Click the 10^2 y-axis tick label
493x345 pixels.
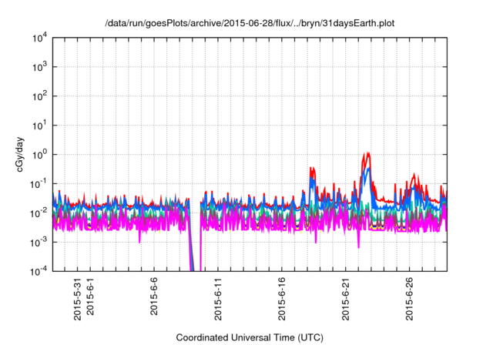pos(39,96)
